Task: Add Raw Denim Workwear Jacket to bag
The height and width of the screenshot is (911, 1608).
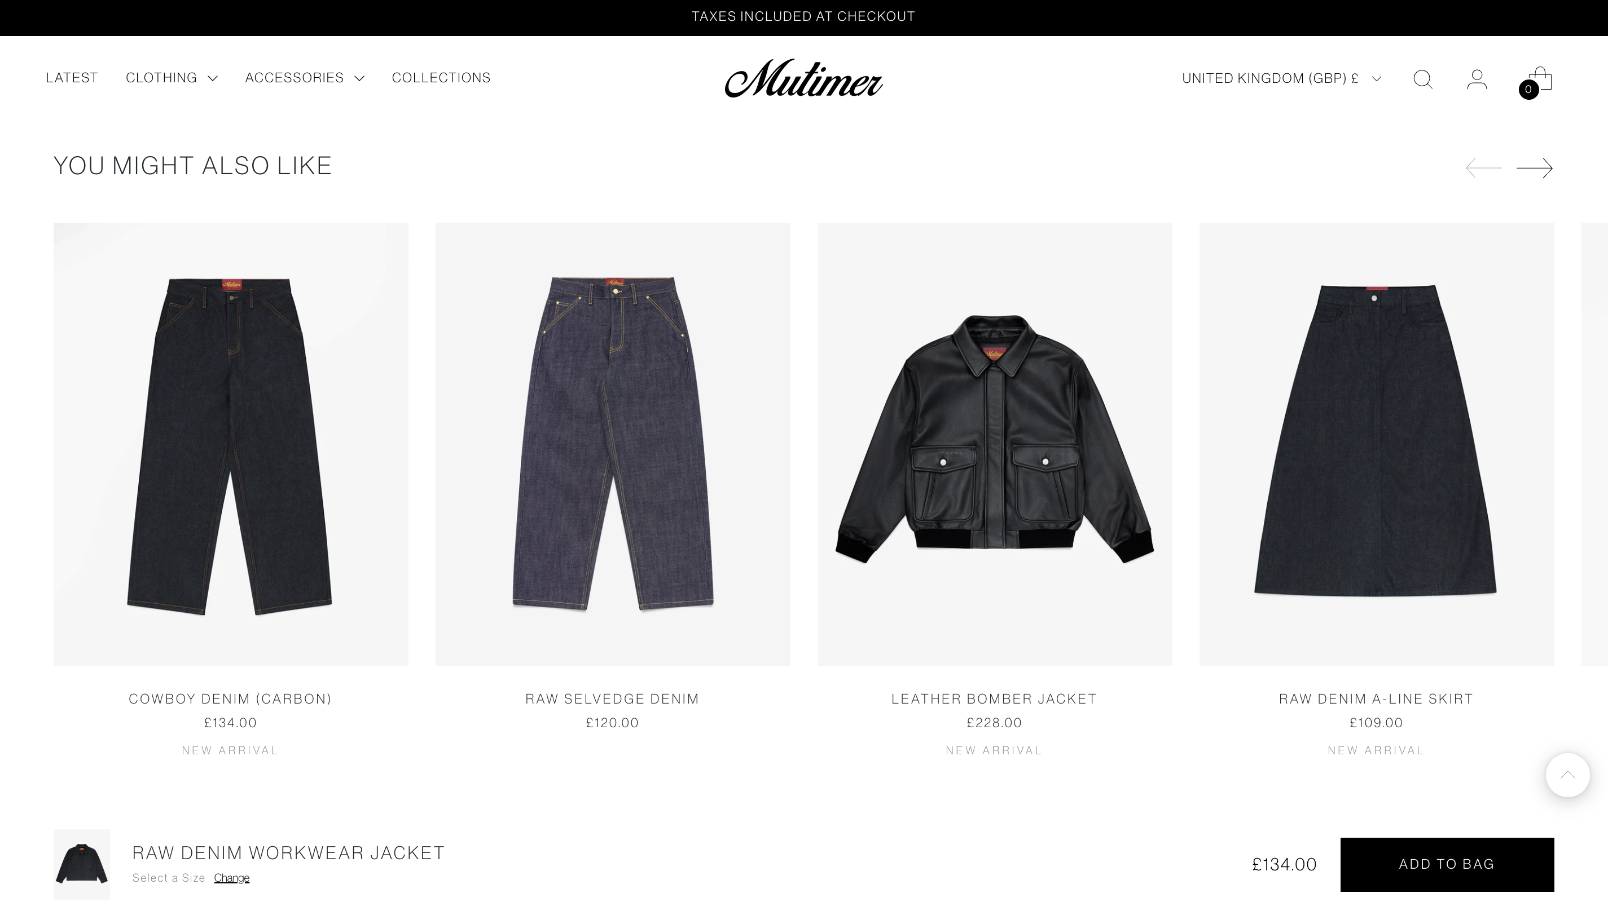Action: [1447, 864]
